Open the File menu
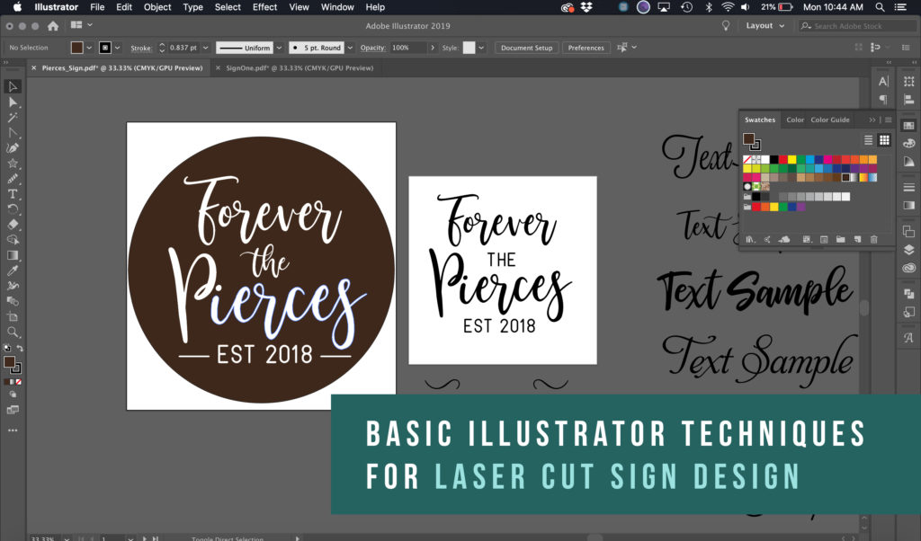 (97, 7)
